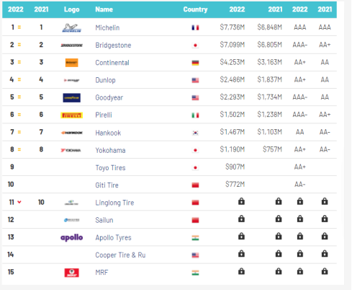352x290 pixels.
Task: Sort by the Name column header
Action: pyautogui.click(x=104, y=9)
